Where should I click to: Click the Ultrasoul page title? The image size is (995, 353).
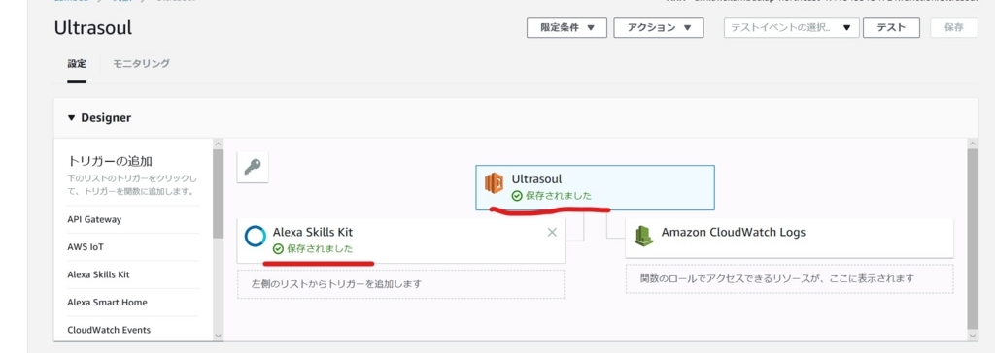coord(93,28)
